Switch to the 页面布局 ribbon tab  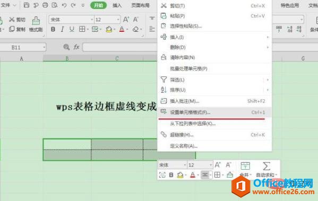[x=140, y=5]
